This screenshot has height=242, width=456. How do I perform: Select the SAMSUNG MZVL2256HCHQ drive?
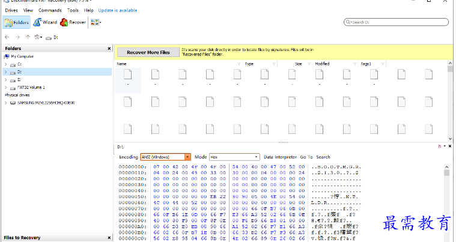click(46, 103)
